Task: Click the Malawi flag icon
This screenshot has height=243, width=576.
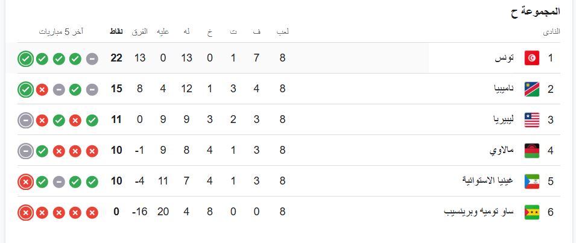Action: (x=531, y=150)
